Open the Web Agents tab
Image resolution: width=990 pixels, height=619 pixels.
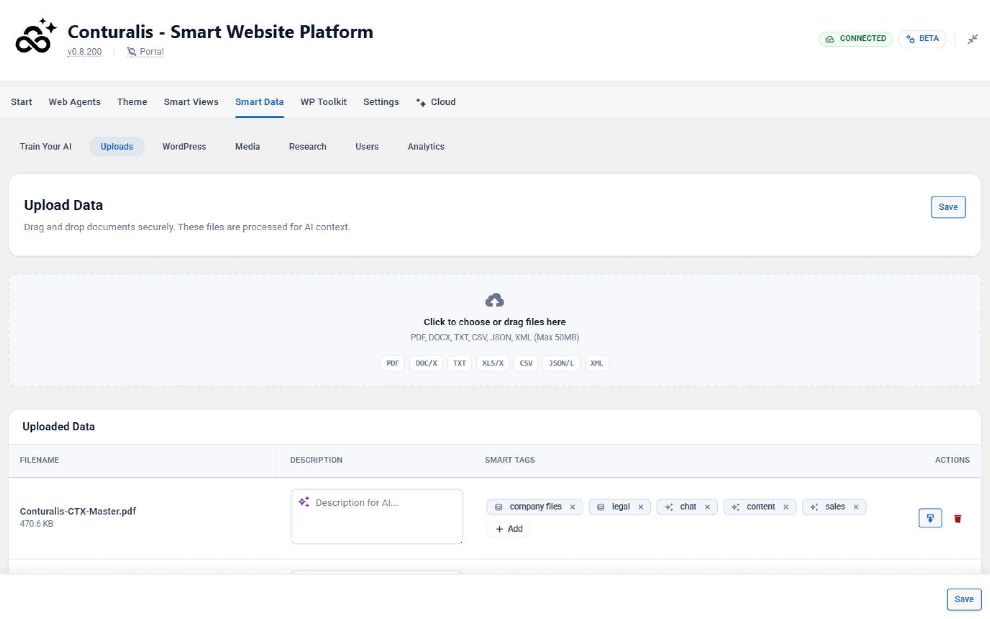pos(74,102)
